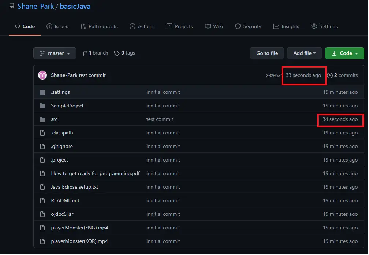Open the Wiki tab
The height and width of the screenshot is (255, 369).
pos(214,27)
